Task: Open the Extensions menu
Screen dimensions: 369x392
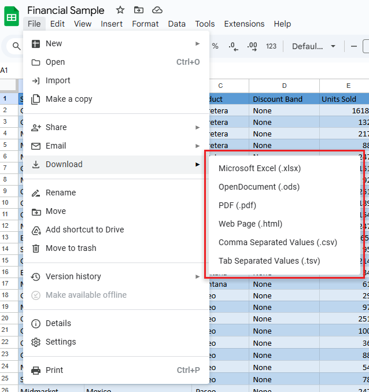Action: tap(244, 24)
